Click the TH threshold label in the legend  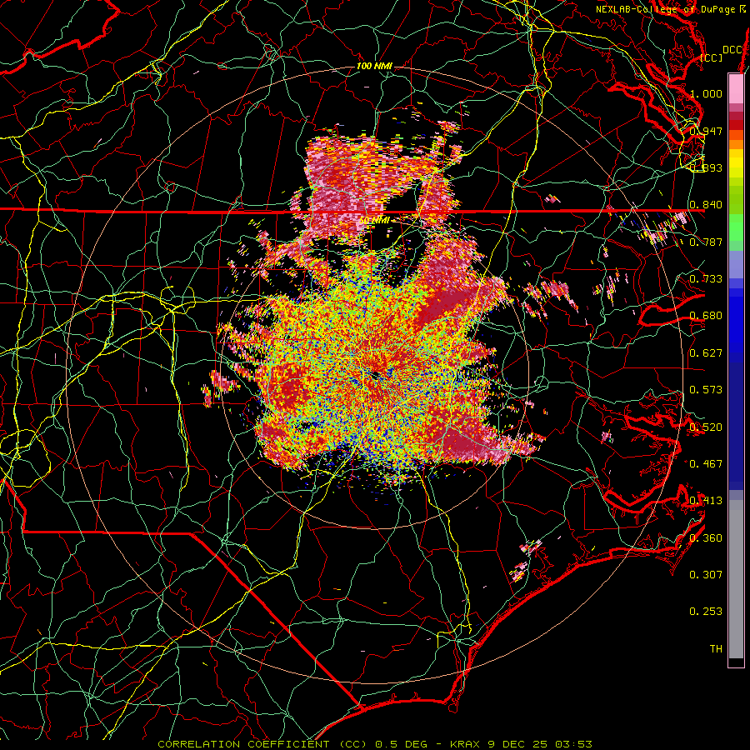pyautogui.click(x=716, y=649)
